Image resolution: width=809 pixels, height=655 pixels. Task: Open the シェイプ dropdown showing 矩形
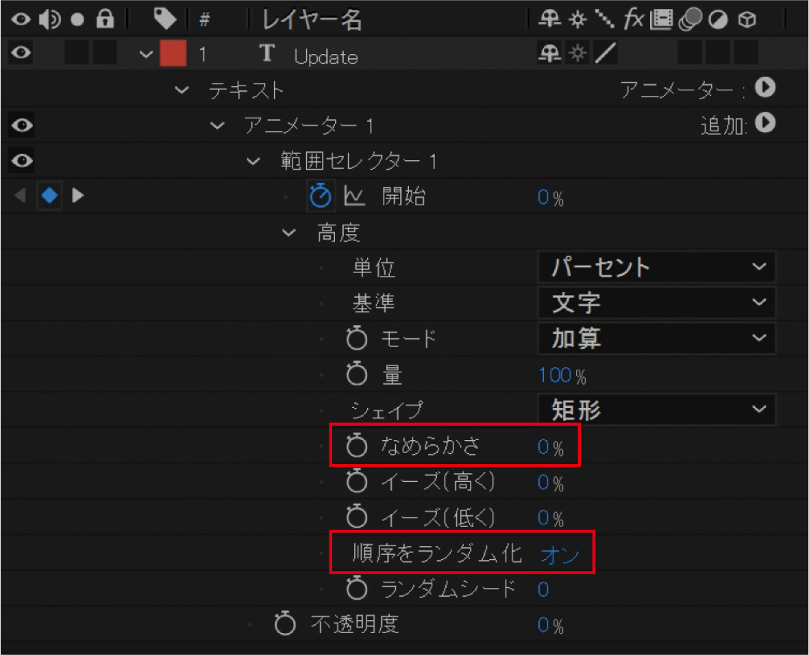(x=656, y=410)
